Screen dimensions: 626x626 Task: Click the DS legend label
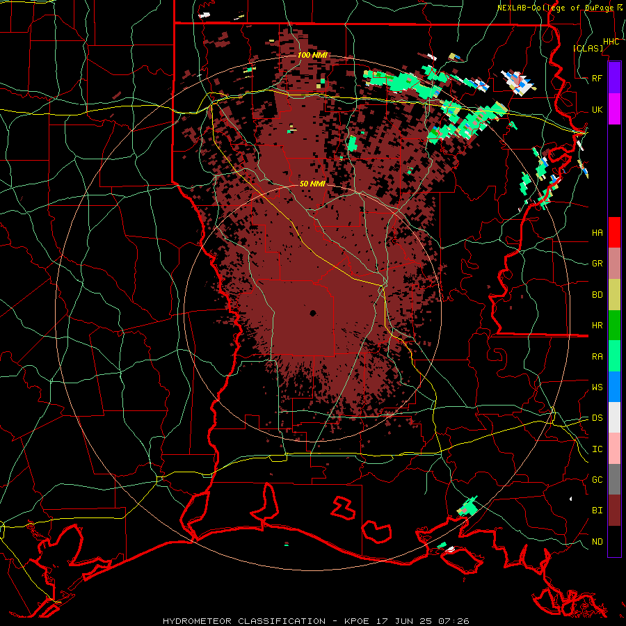(x=597, y=418)
